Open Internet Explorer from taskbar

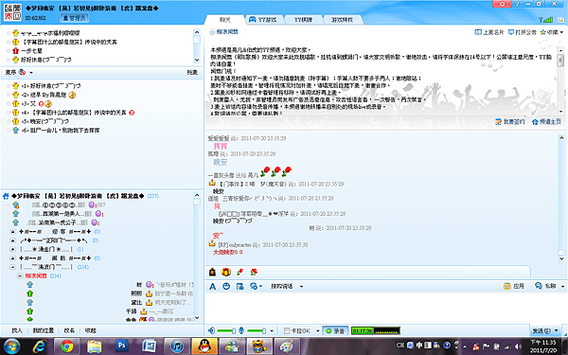pyautogui.click(x=39, y=346)
